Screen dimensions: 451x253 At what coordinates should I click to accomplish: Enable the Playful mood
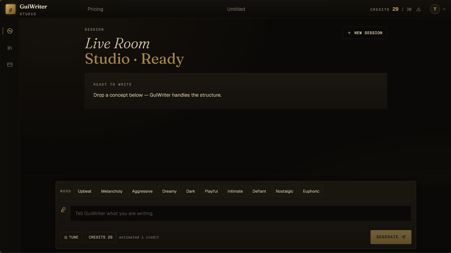pyautogui.click(x=211, y=191)
